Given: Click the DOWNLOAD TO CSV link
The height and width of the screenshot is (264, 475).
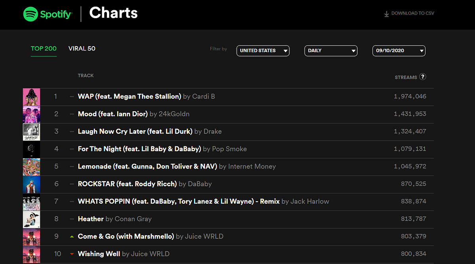Looking at the screenshot, I should tap(412, 13).
